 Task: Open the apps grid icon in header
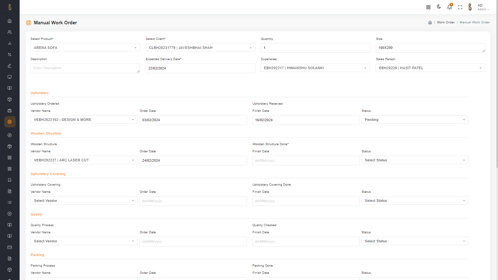(428, 7)
